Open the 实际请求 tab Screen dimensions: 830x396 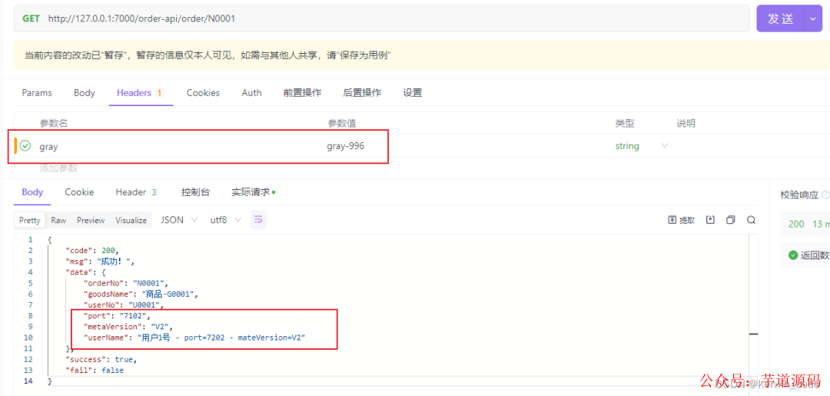click(254, 192)
